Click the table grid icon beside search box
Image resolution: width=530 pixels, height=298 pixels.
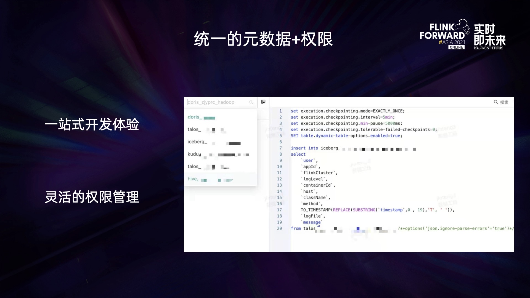pyautogui.click(x=263, y=102)
